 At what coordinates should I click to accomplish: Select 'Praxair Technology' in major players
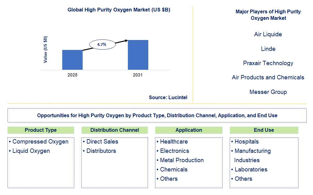click(268, 63)
